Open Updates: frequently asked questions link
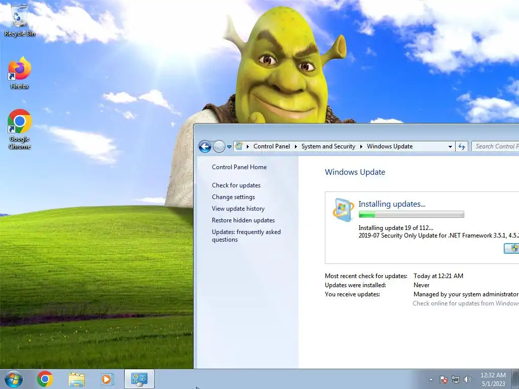The width and height of the screenshot is (519, 389). click(246, 236)
